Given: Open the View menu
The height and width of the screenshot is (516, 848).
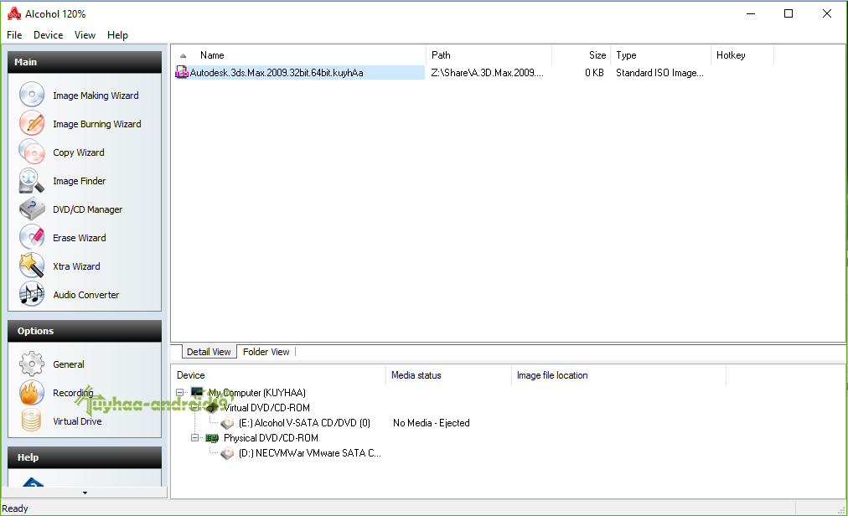Looking at the screenshot, I should 85,35.
